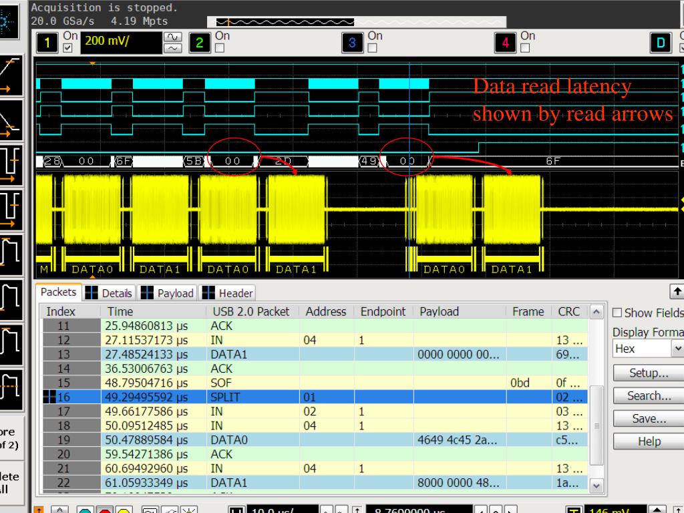
Task: Click the Agilent logo icon
Action: 9,21
